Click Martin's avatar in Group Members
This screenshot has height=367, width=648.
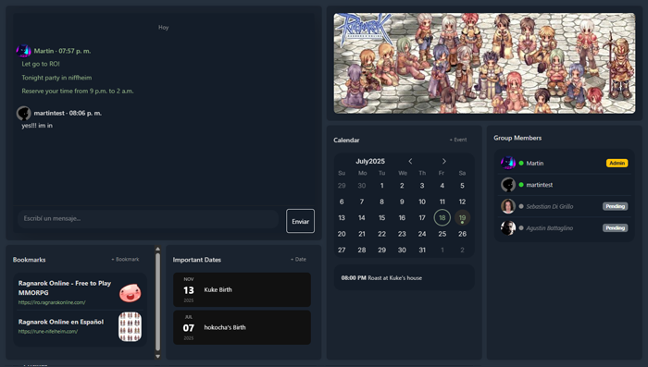[508, 163]
